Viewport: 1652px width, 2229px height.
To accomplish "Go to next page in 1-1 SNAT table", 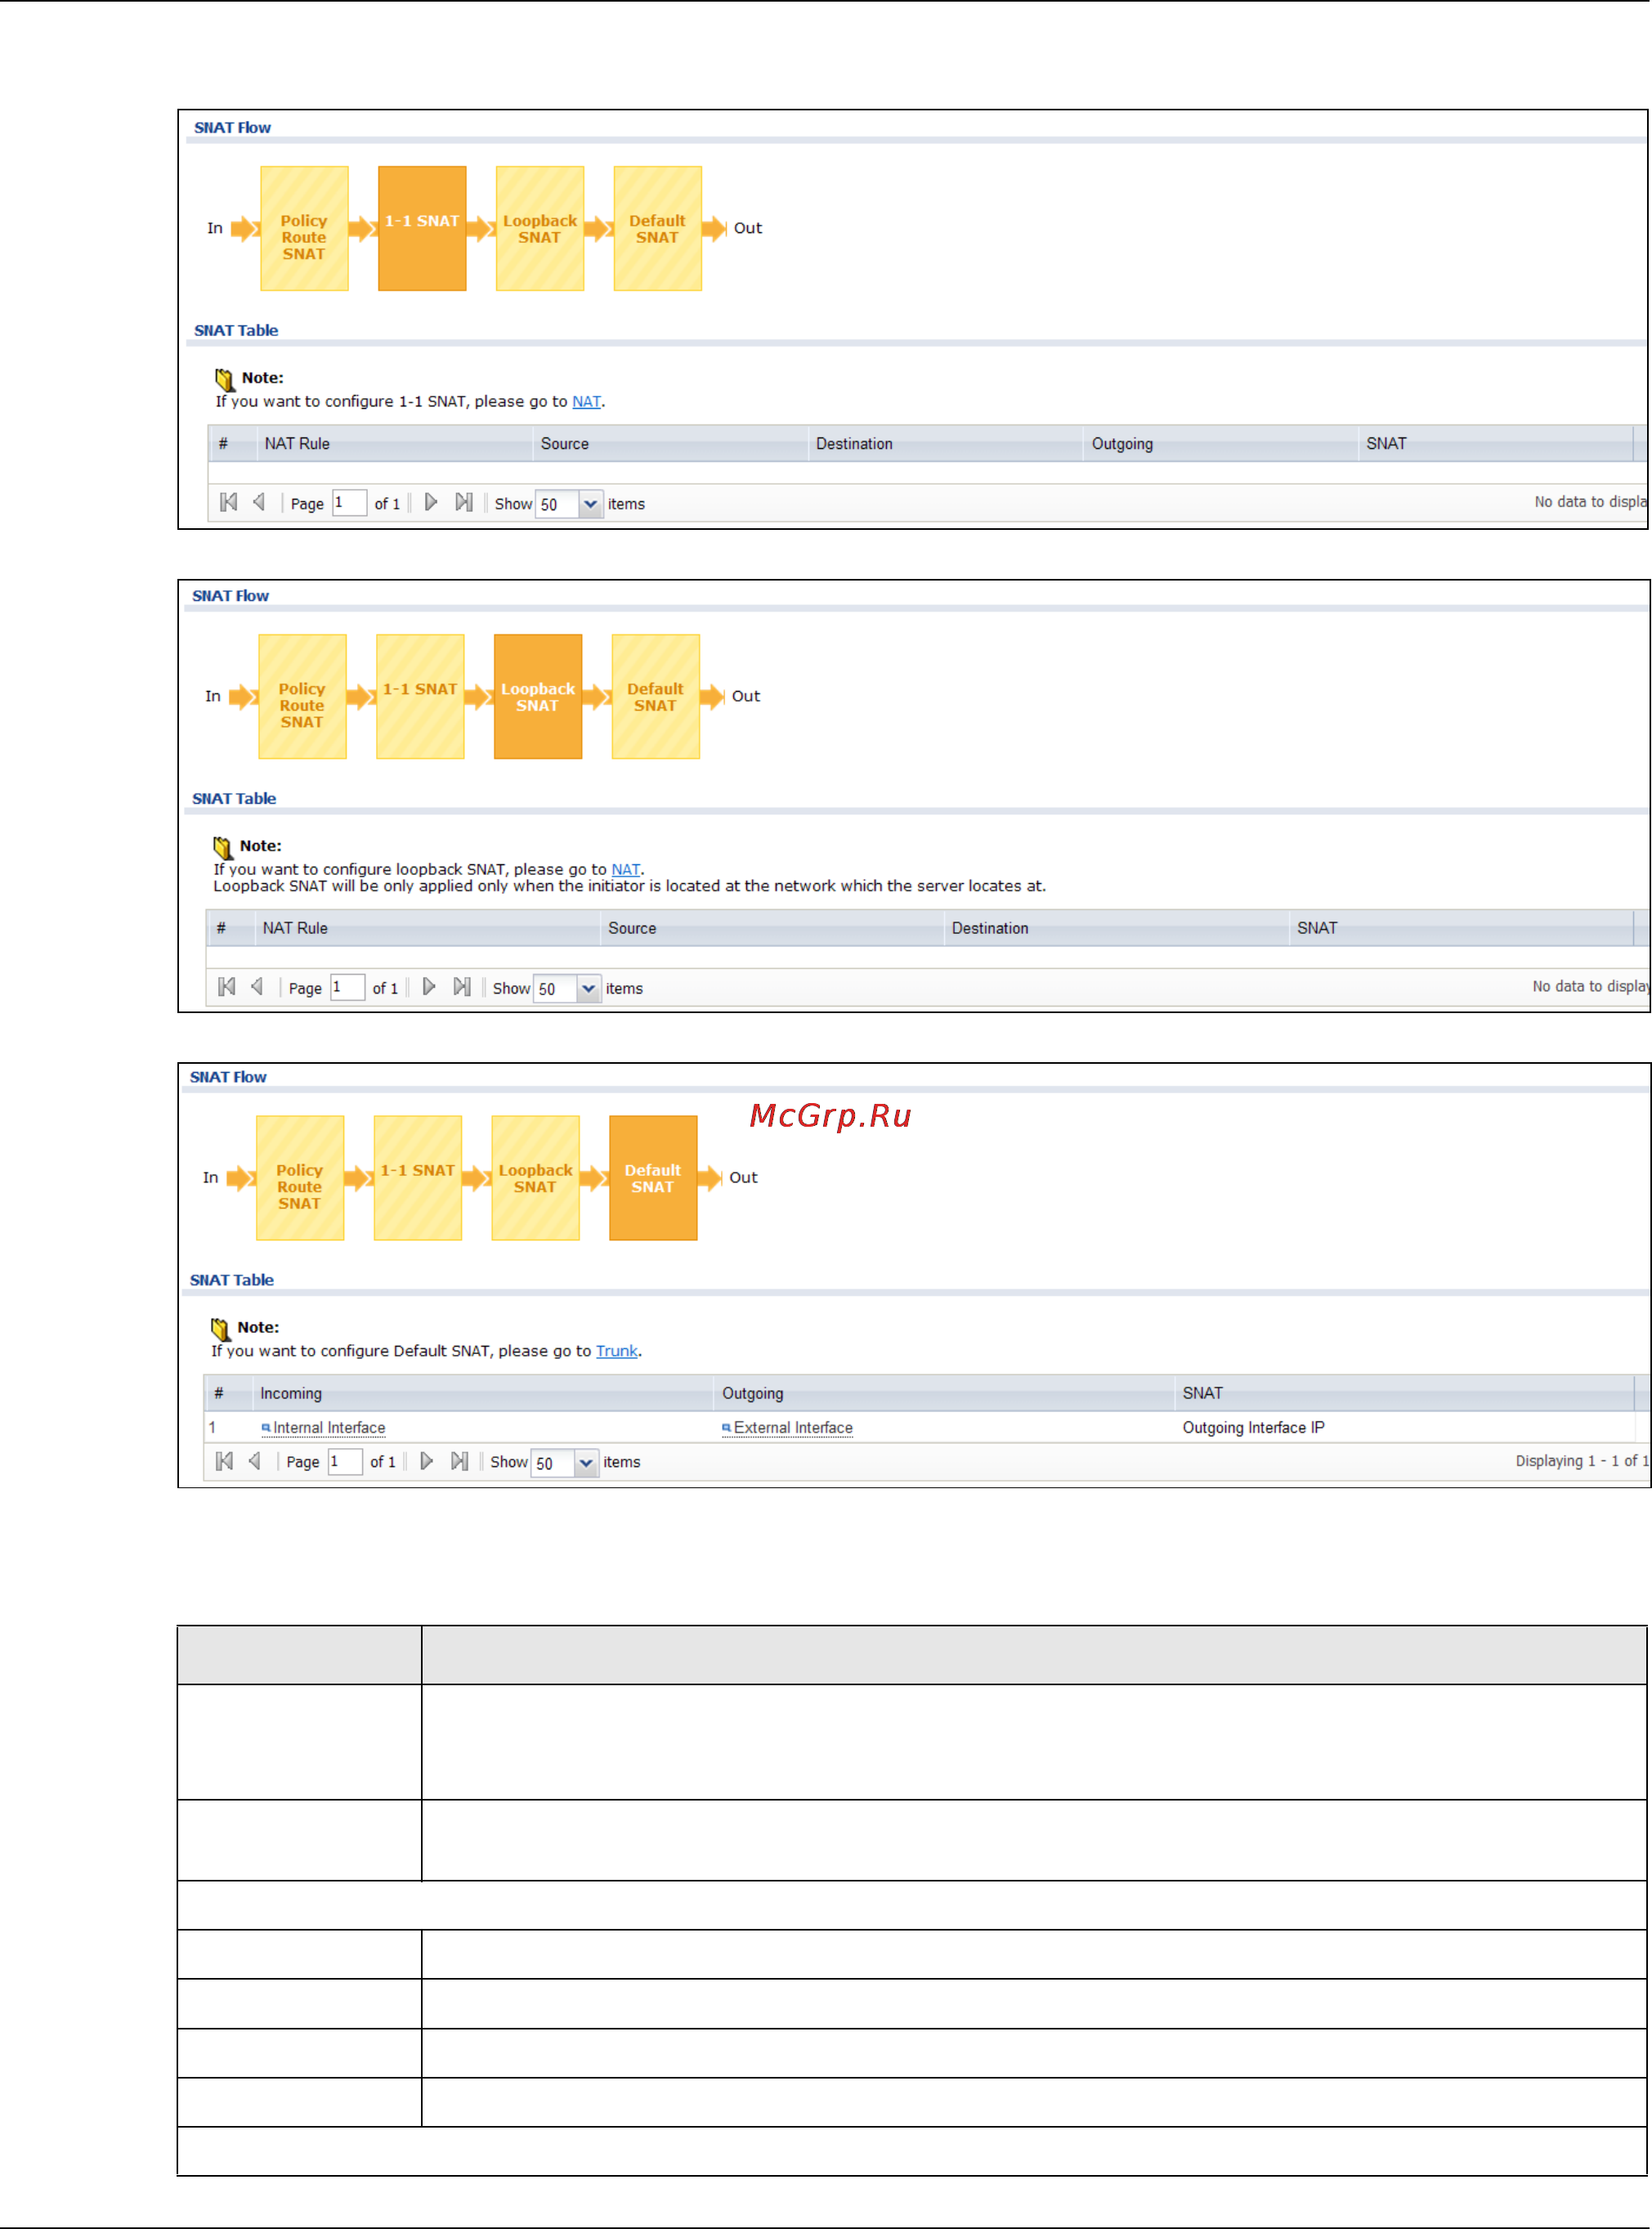I will pyautogui.click(x=431, y=502).
